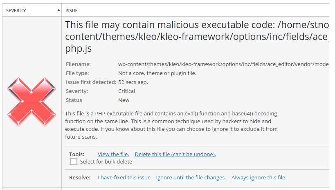
Task: Click the red X critical severity icon
Action: point(31,101)
